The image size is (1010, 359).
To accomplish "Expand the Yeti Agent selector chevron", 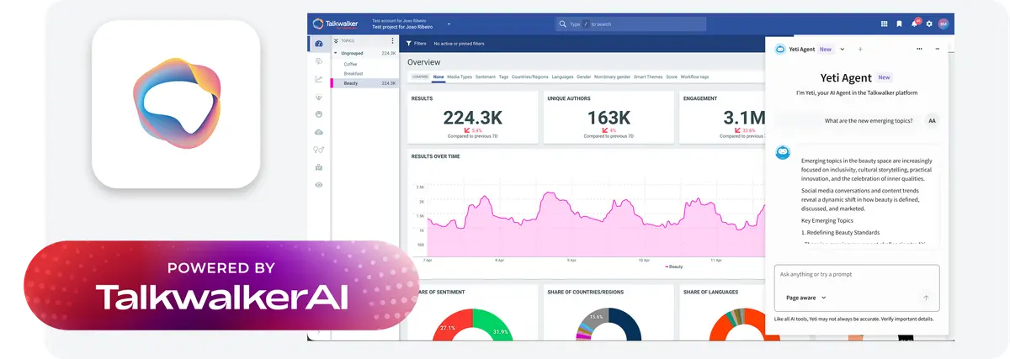I will click(x=843, y=49).
